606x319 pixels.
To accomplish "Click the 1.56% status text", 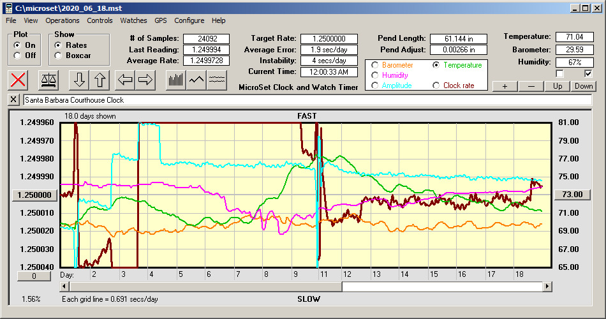I will (31, 299).
